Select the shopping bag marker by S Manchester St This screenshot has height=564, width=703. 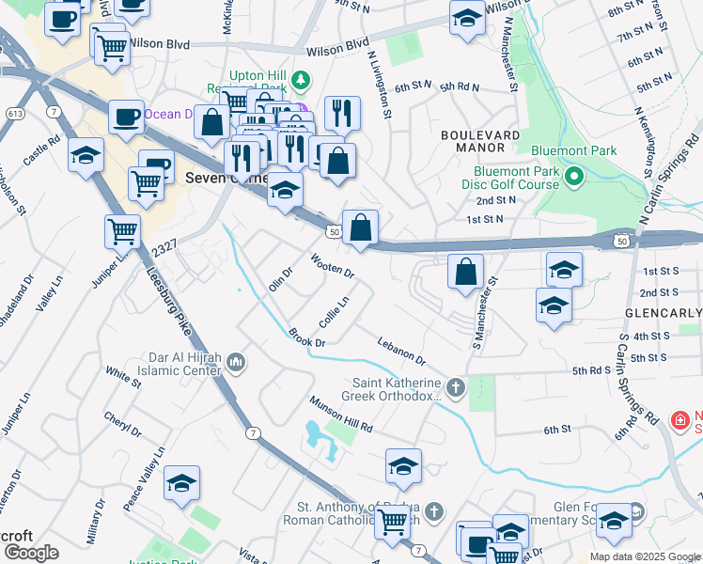click(465, 273)
